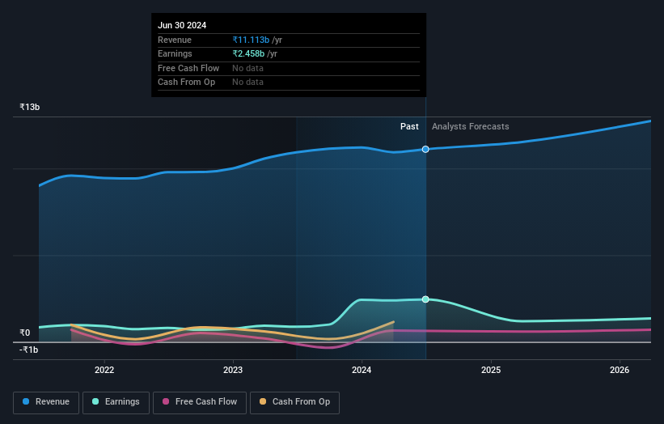Select the 2024 axis label
664x424 pixels.
click(362, 370)
